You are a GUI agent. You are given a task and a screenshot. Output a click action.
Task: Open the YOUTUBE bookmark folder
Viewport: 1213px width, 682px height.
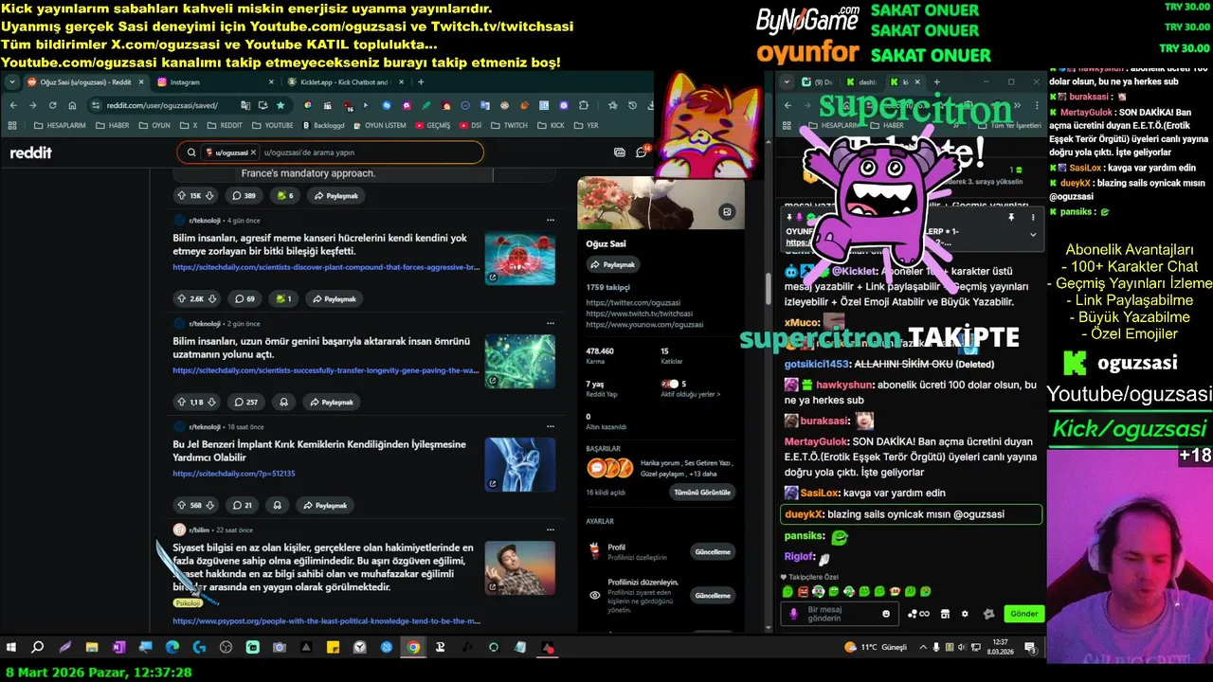click(x=273, y=125)
